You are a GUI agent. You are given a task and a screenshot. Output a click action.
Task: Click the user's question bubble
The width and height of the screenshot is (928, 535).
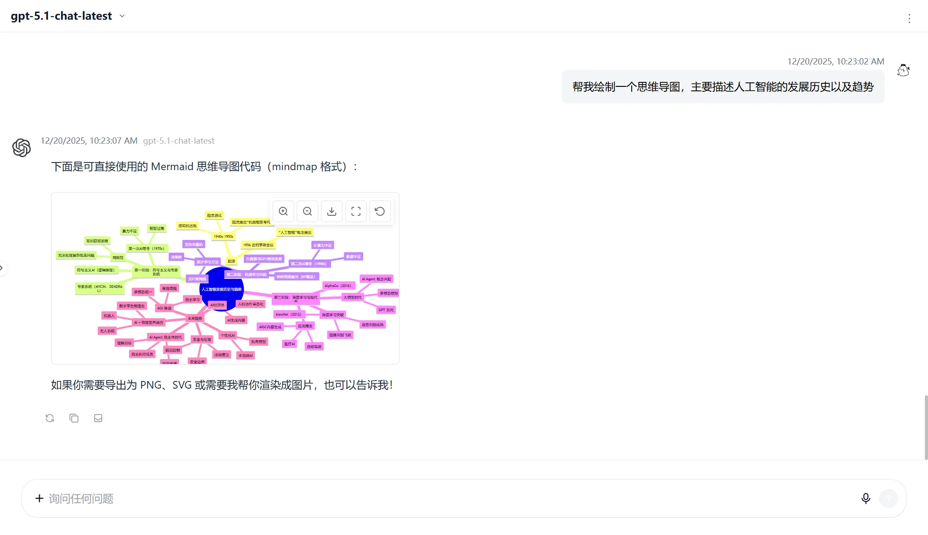click(723, 86)
